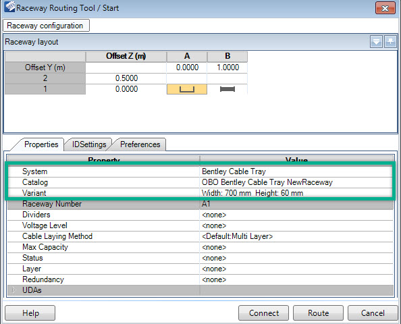Select the Raceway Number value A1

tap(296, 204)
